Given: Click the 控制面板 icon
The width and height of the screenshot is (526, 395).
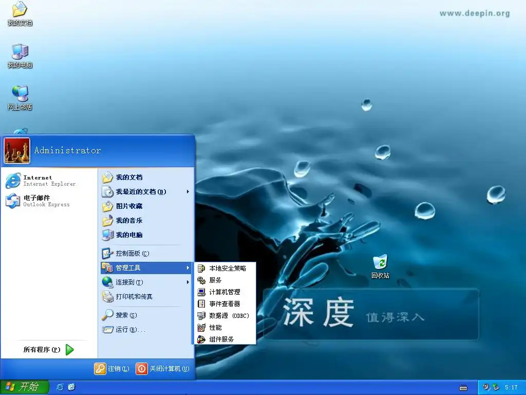Looking at the screenshot, I should [107, 254].
